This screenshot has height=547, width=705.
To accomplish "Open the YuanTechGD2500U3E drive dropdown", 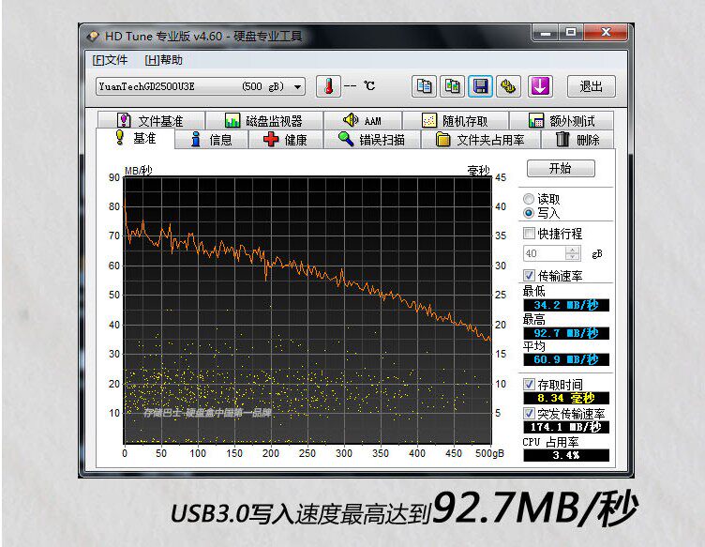I will 298,86.
